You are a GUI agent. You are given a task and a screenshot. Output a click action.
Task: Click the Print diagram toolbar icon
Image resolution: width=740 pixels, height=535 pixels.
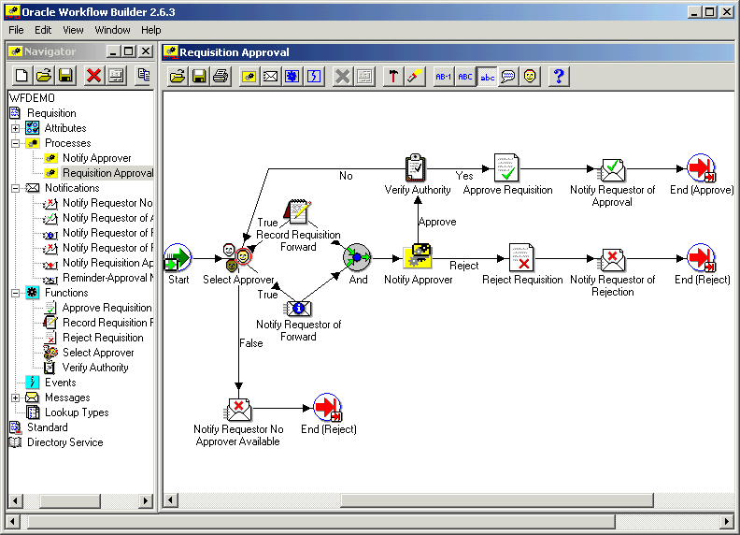point(221,77)
